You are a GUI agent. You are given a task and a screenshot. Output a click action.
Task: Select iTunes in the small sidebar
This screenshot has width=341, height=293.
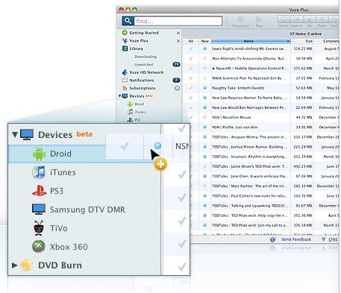click(140, 112)
